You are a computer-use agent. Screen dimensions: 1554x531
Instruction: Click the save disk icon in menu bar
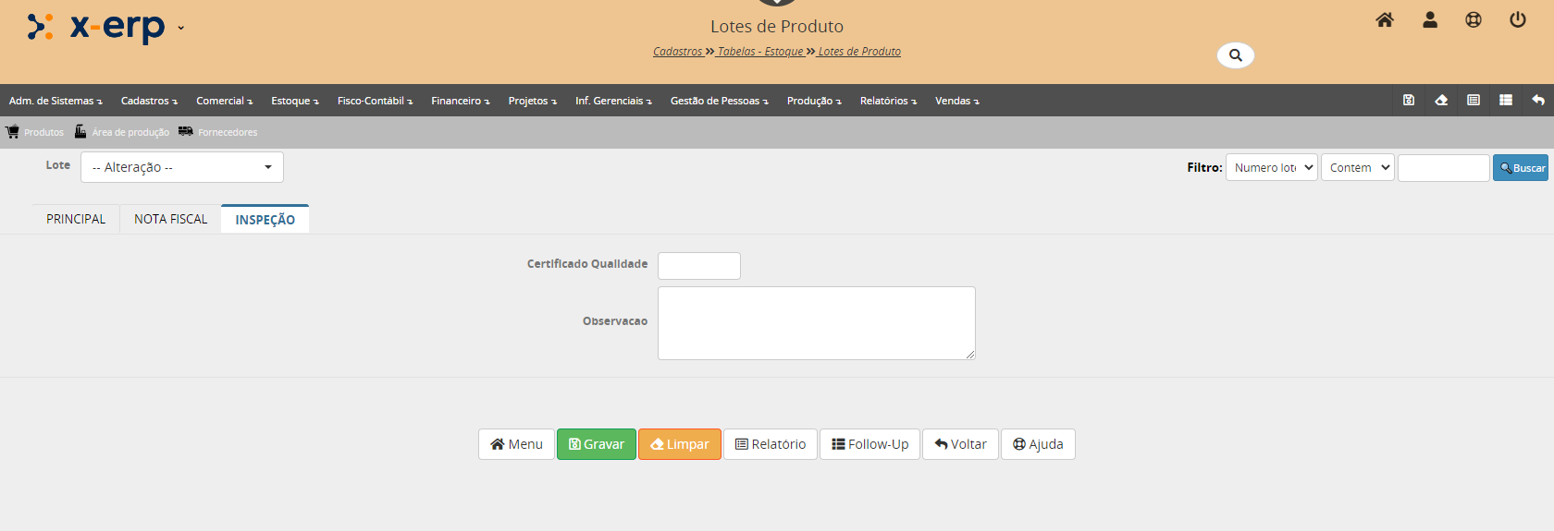point(1409,100)
